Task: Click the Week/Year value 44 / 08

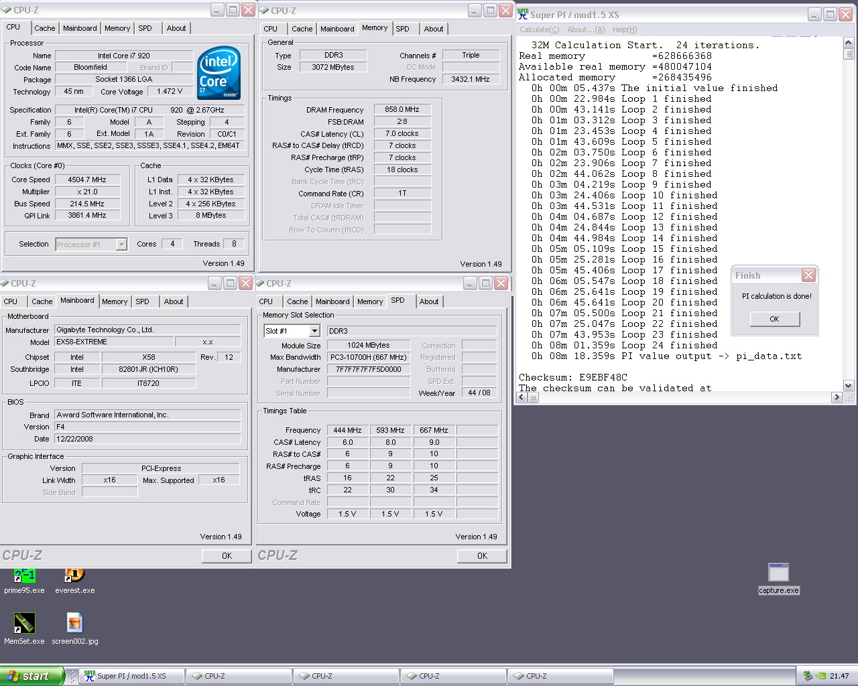Action: click(x=479, y=393)
